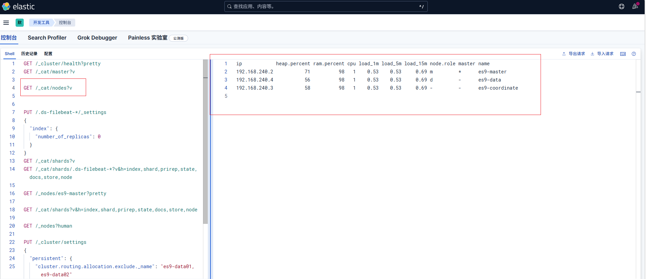
Task: Click the "index": { line
Action: point(44,129)
